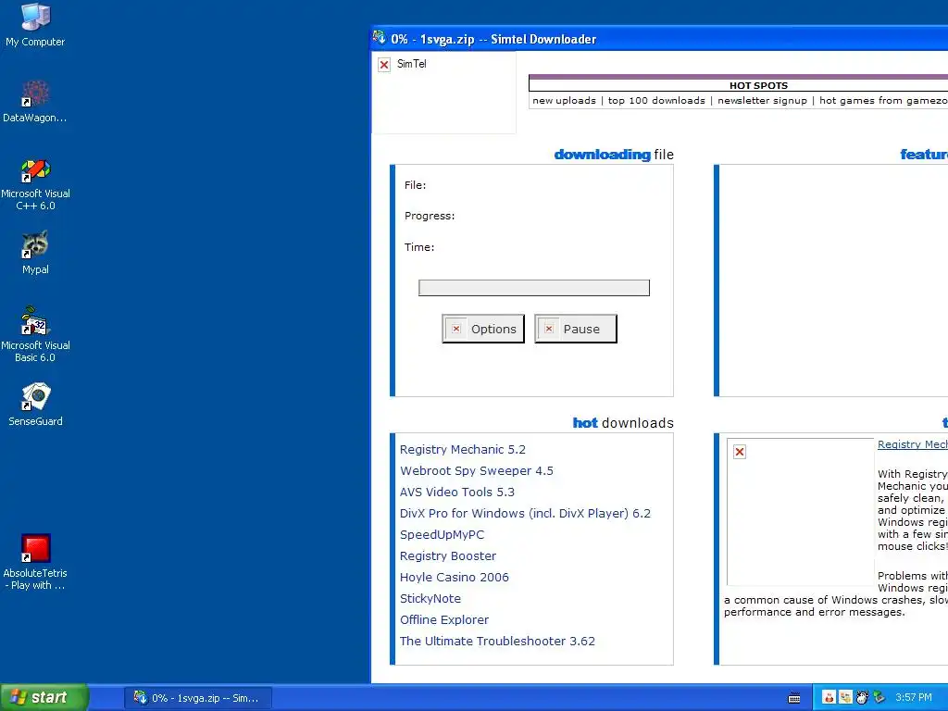Click the Simtel Downloader title bar icon
The image size is (948, 711).
point(379,38)
